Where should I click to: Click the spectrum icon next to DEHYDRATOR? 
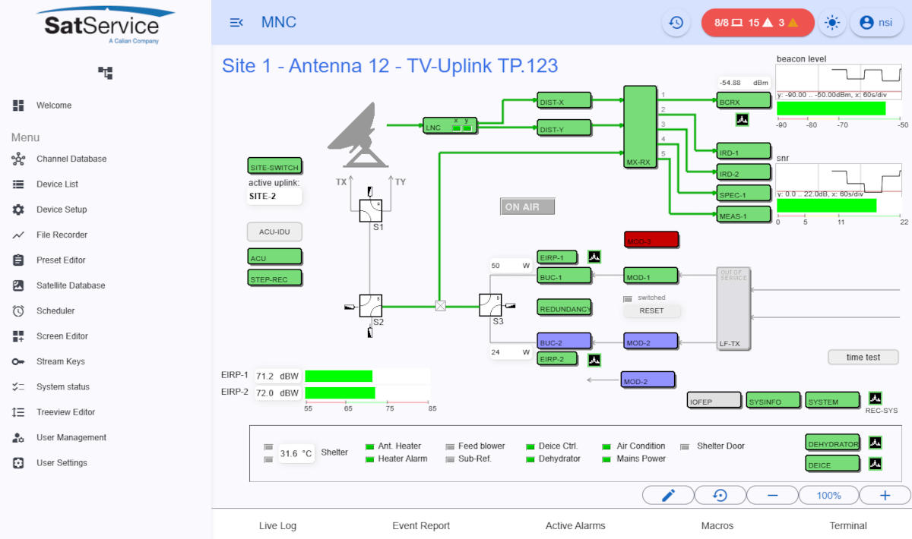(873, 443)
